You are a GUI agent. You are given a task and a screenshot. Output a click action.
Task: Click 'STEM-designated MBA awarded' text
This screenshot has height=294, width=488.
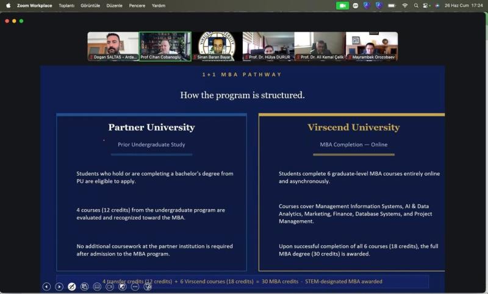(x=343, y=281)
